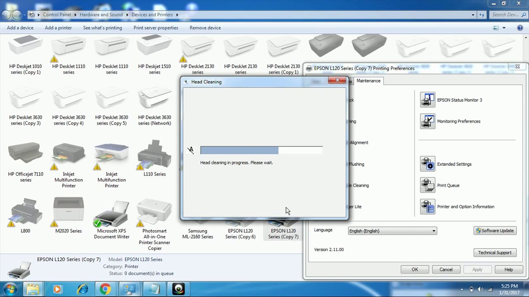The height and width of the screenshot is (297, 529).
Task: Open the change view options dropdown arrow
Action: click(x=504, y=28)
